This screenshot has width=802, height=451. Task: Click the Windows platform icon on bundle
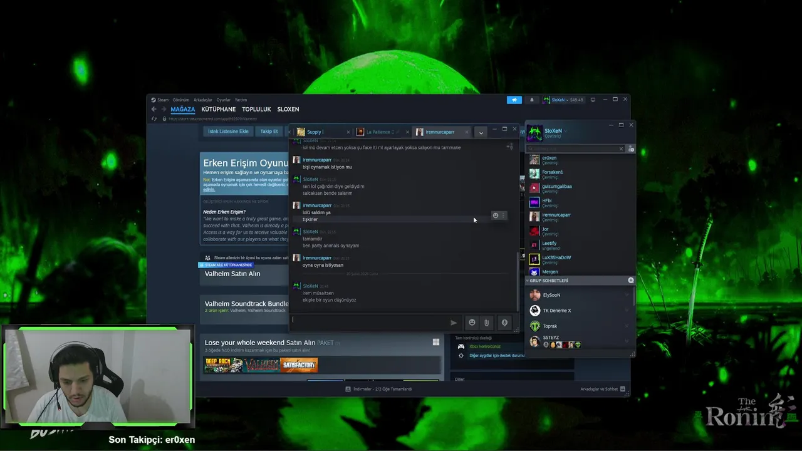[435, 342]
